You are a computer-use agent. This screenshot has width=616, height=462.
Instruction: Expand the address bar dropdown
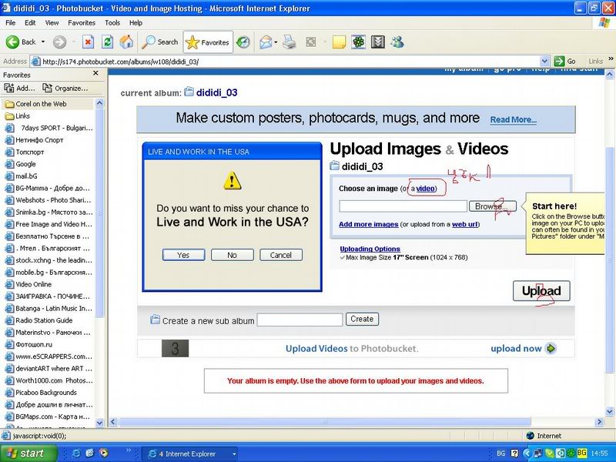[x=544, y=61]
